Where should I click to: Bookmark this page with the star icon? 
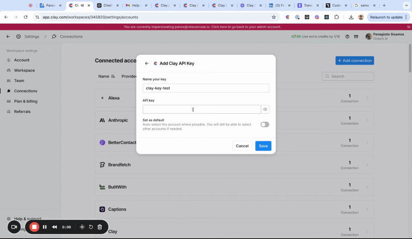coord(274,17)
